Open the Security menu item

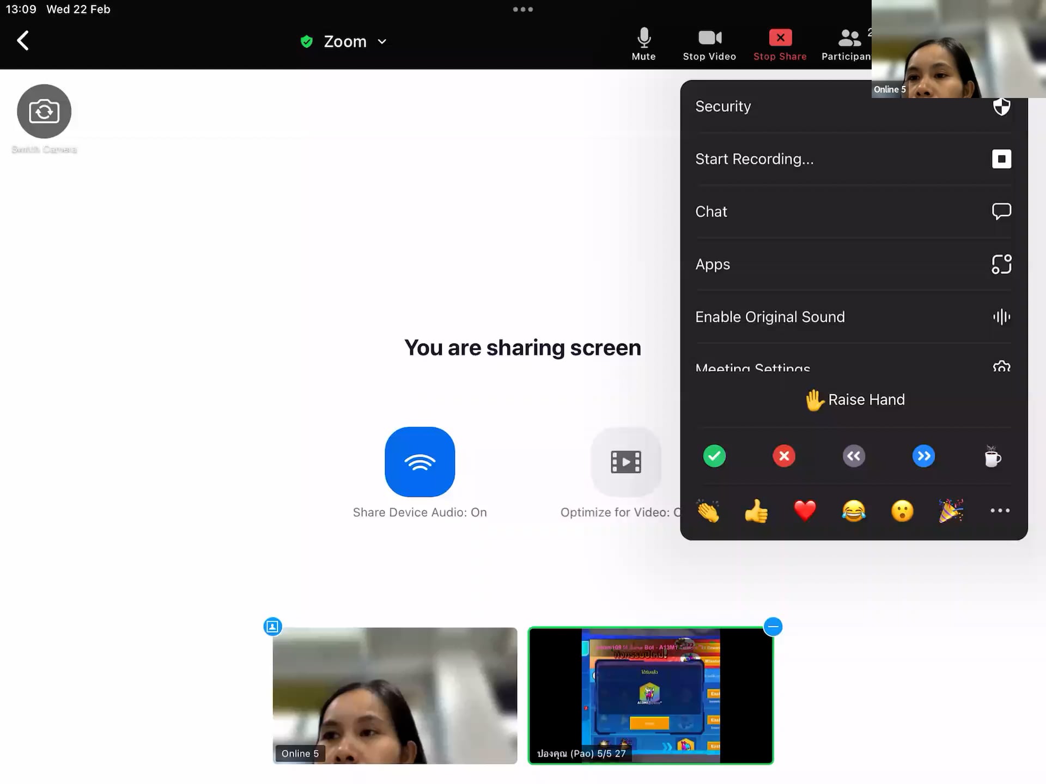tap(853, 107)
